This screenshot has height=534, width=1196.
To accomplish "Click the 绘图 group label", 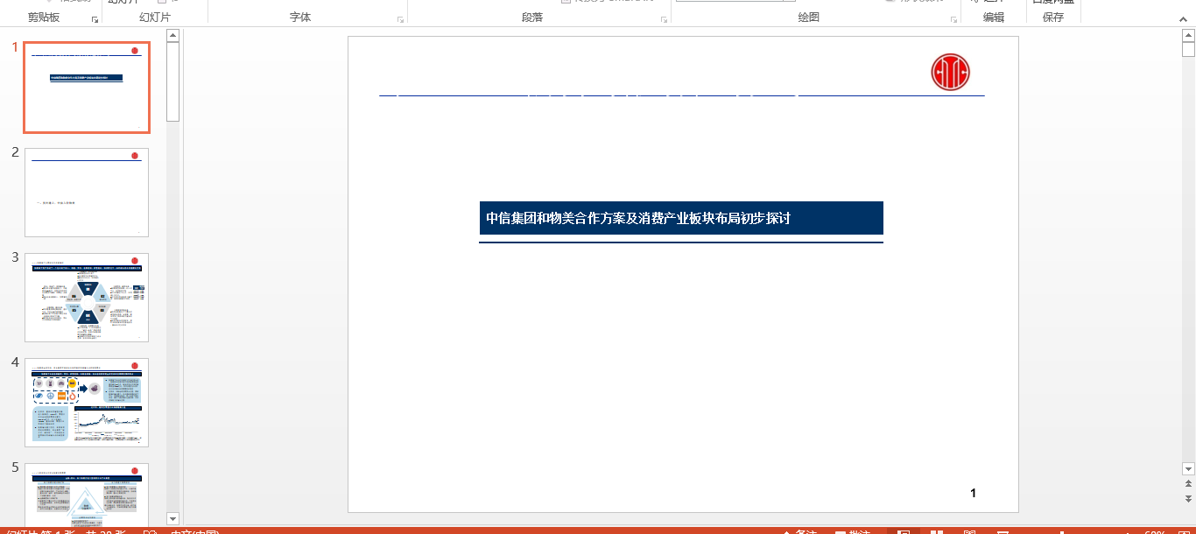I will point(809,18).
